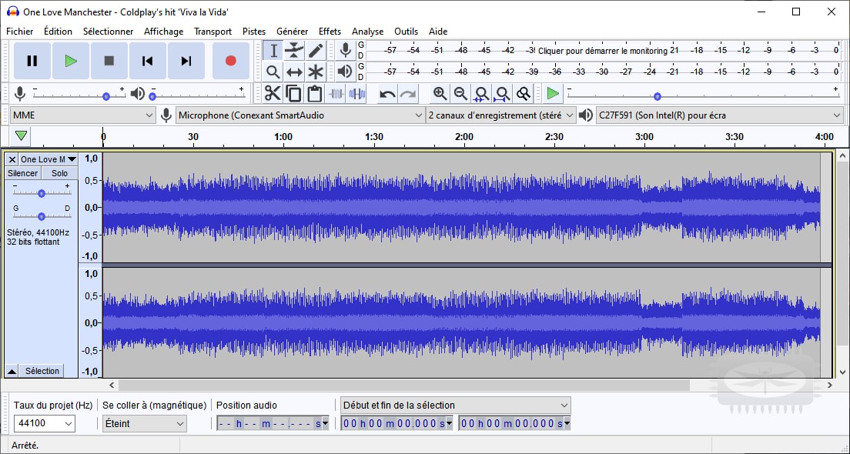Adjust the track gain slider
This screenshot has height=454, width=850.
click(x=42, y=193)
